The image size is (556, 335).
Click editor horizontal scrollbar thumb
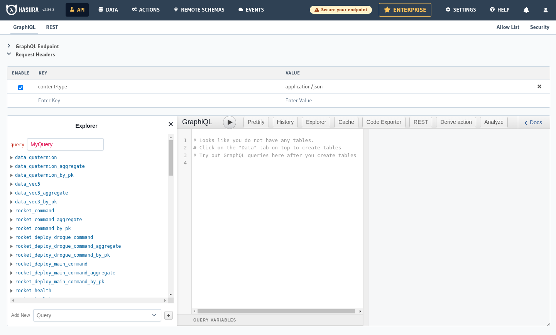[x=276, y=311]
